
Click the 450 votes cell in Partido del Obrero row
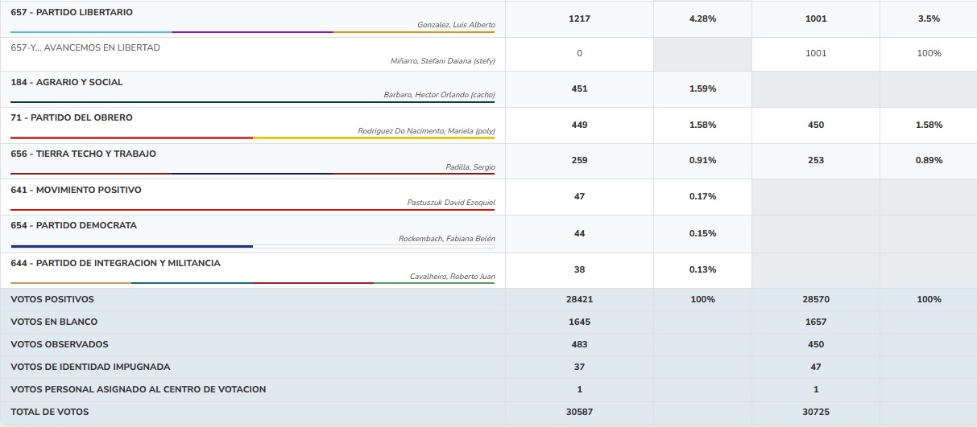click(815, 125)
